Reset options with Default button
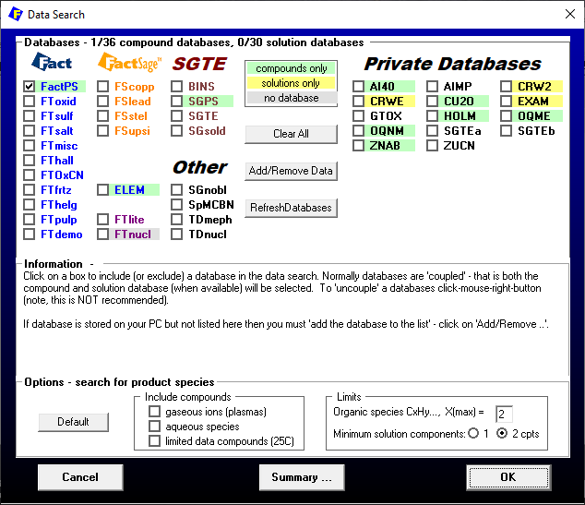 click(x=73, y=422)
